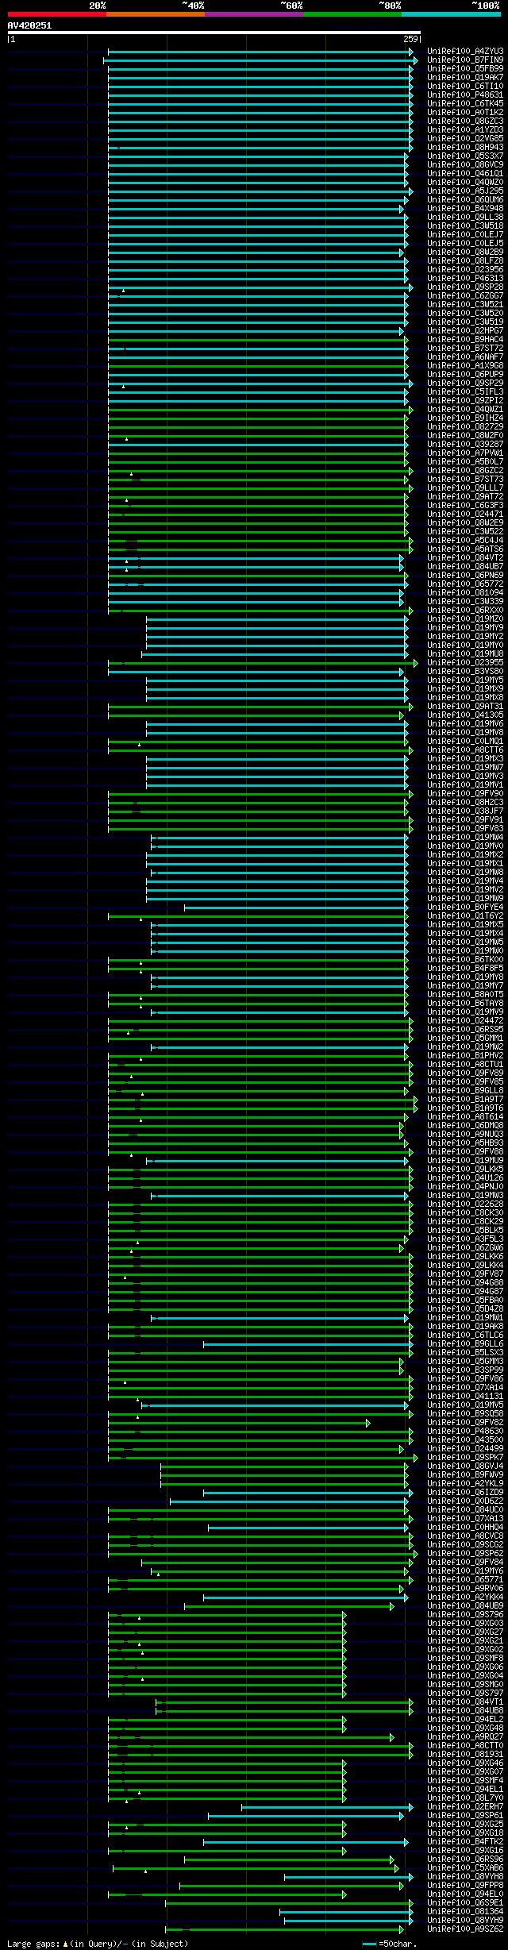508x1950 pixels.
Task: Click the UniRef100_A1YZD3 label
Action: pyautogui.click(x=465, y=129)
